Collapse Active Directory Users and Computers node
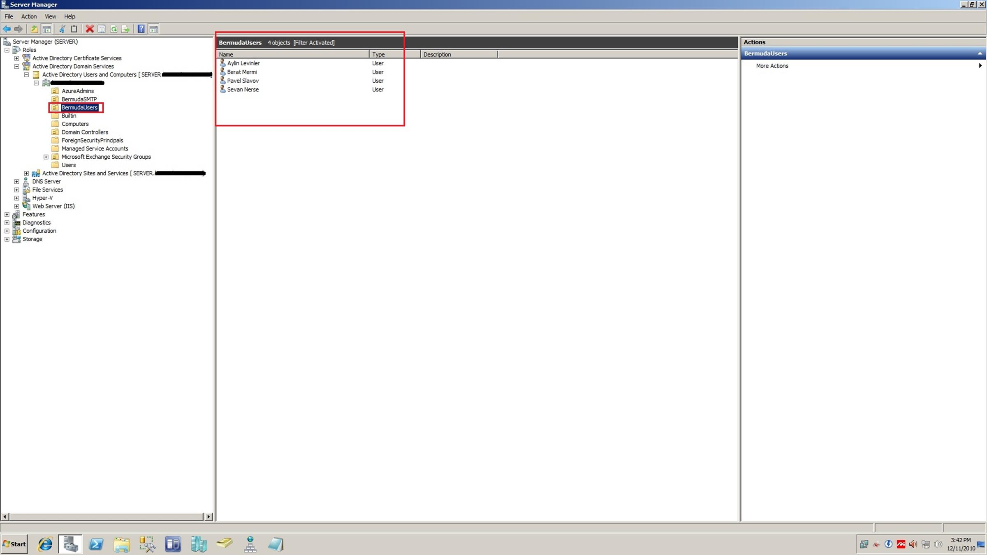 click(x=26, y=74)
